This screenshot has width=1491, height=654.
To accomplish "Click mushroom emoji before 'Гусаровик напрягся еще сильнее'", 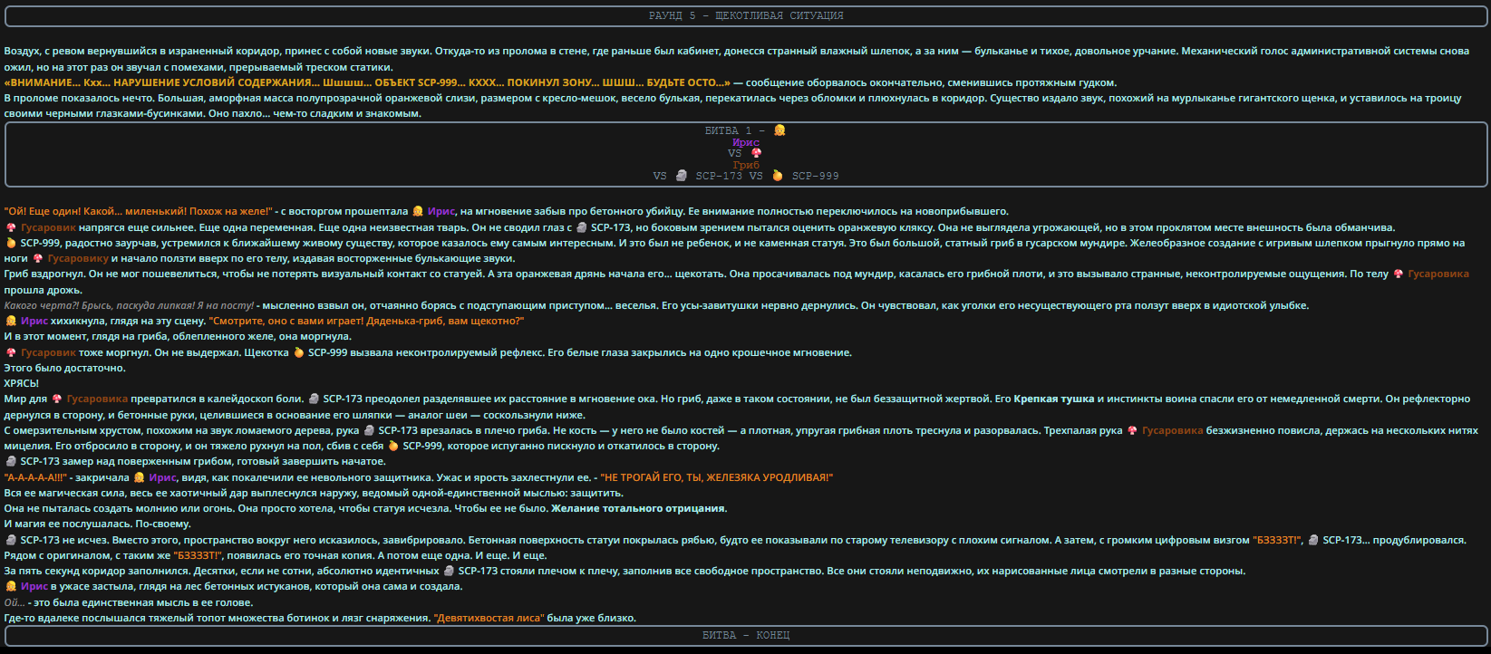I will (x=11, y=227).
